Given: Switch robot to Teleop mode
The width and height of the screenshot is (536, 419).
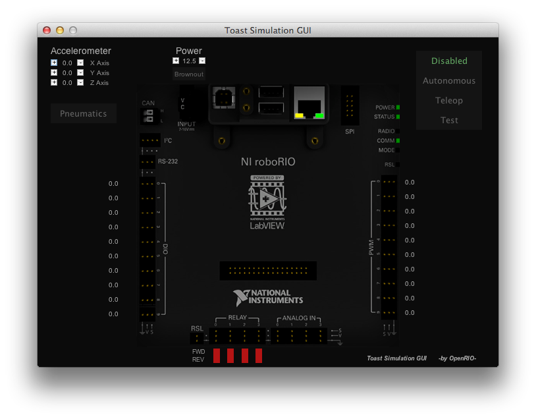Looking at the screenshot, I should point(449,101).
